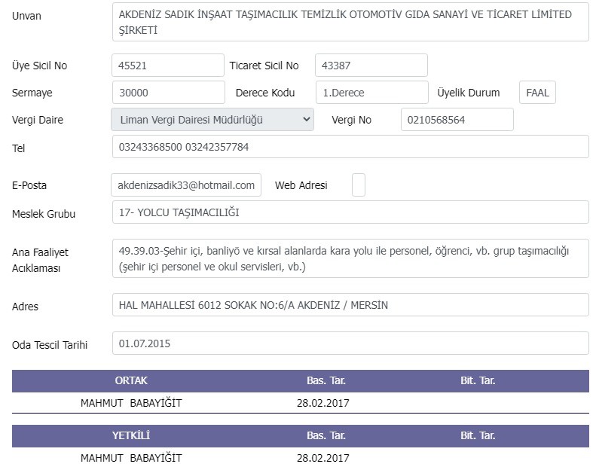Viewport: 596px width, 467px height.
Task: Select partner row MAHMUT BABAYİĞİT under ORTAK
Action: pyautogui.click(x=131, y=403)
